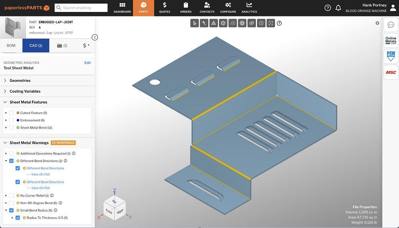
Task: Open the chat comments sidebar icon
Action: click(391, 25)
